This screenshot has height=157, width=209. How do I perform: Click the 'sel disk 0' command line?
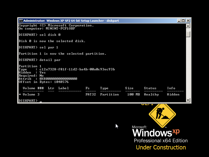tap(40, 35)
